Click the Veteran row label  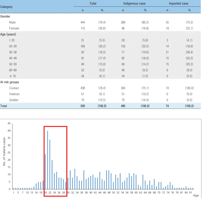(x=14, y=94)
